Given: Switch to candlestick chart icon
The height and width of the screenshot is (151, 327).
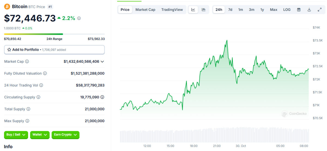Looking at the screenshot, I should (204, 10).
